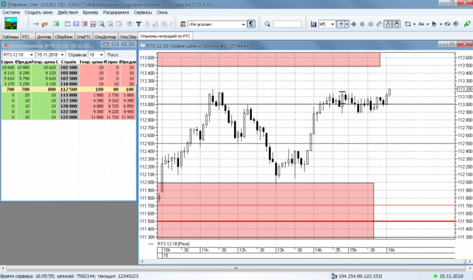Image resolution: width=473 pixels, height=280 pixels.
Task: Click the main workspace horizontal scrollbar
Action: (x=236, y=268)
